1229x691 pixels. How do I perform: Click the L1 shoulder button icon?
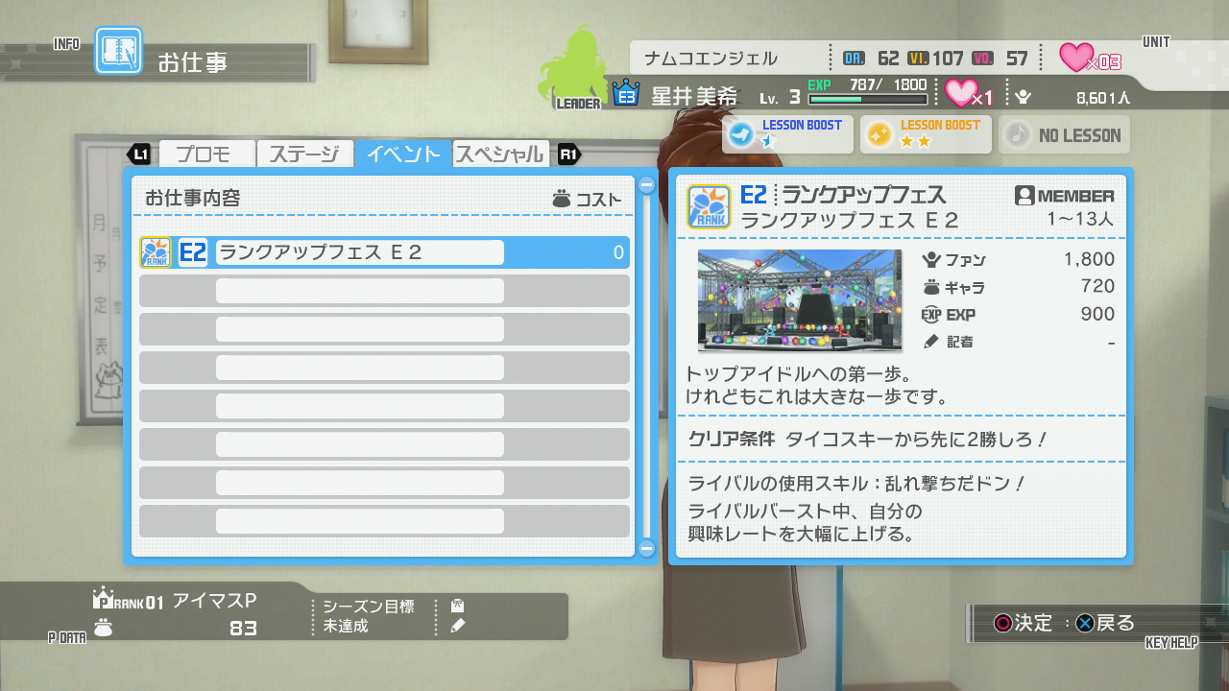click(x=140, y=155)
